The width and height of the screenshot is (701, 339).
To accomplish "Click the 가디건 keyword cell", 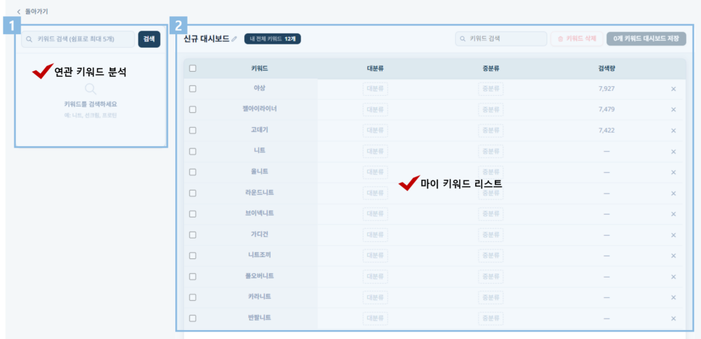I will (x=258, y=234).
